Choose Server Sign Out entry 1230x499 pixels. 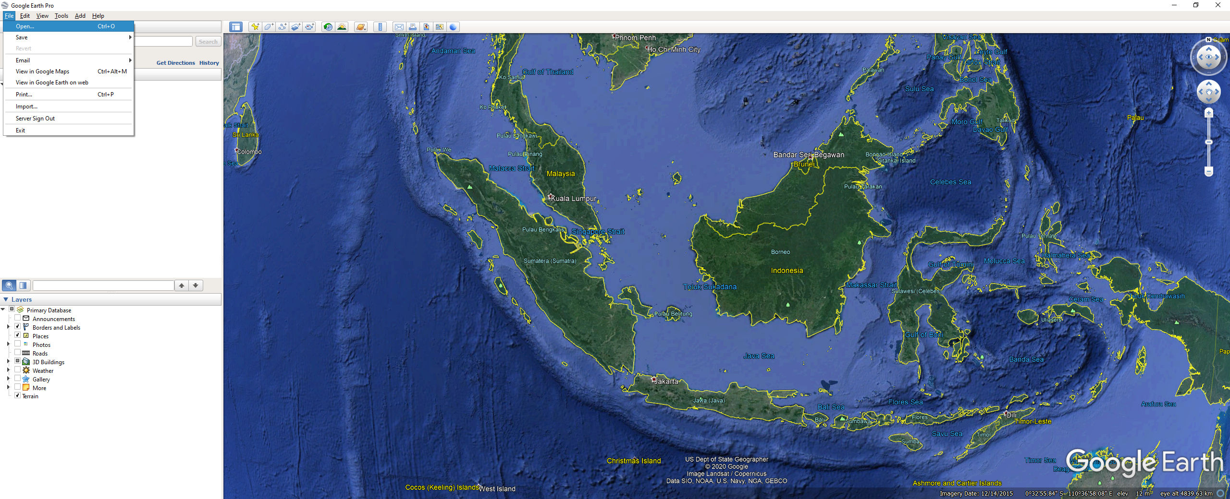coord(68,119)
